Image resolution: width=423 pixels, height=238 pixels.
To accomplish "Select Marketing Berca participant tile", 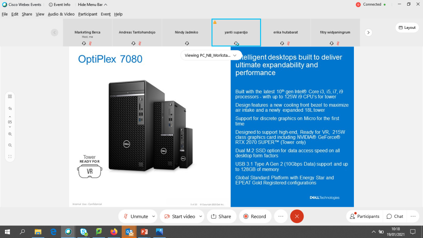I will [x=88, y=32].
